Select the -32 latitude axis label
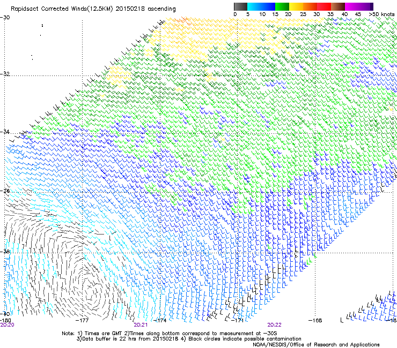This screenshot has height=348, width=397. (x=5, y=74)
